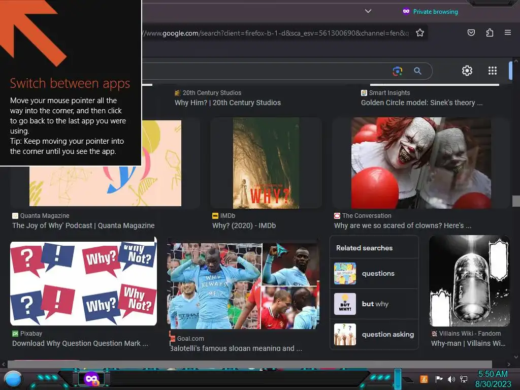Switch to Firefox private window taskbar icon
Image resolution: width=520 pixels, height=390 pixels.
coord(91,379)
